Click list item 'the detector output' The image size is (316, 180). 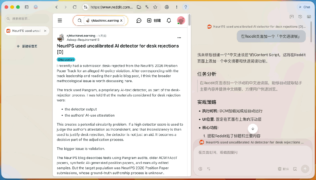(x=81, y=109)
